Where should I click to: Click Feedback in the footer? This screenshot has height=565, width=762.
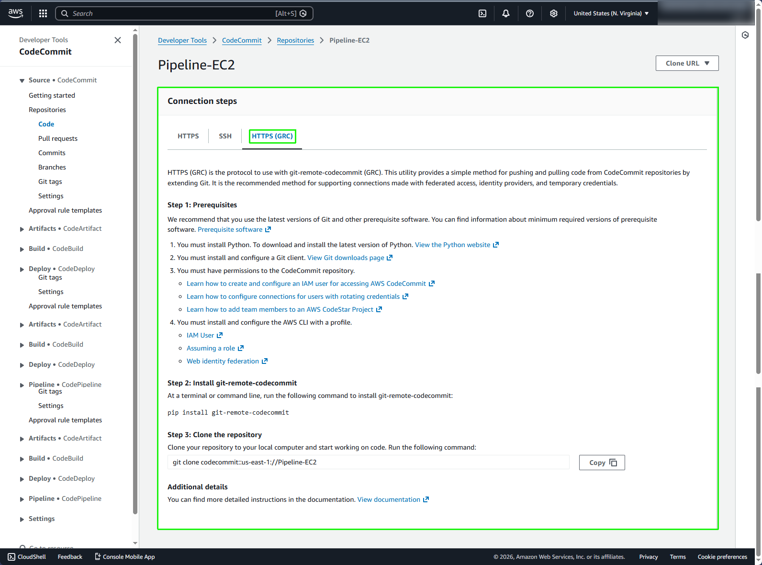coord(70,557)
